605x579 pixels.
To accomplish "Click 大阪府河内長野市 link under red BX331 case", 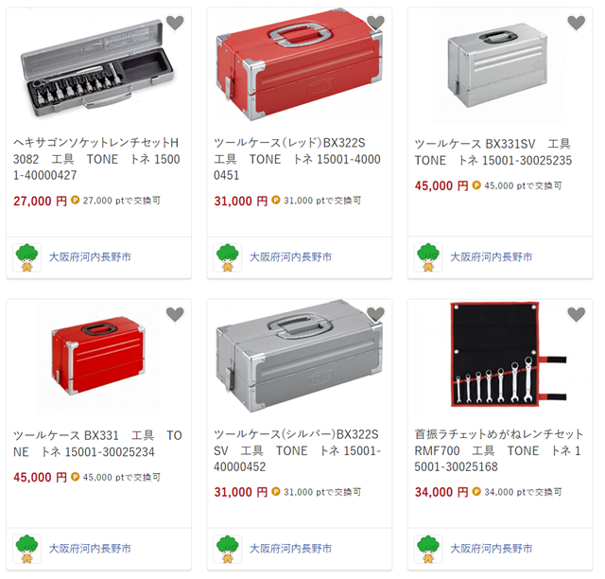I will pos(90,549).
